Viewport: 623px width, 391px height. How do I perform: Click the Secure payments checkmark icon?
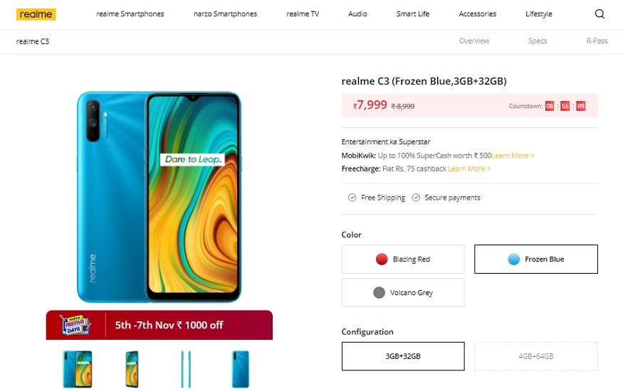(x=416, y=198)
